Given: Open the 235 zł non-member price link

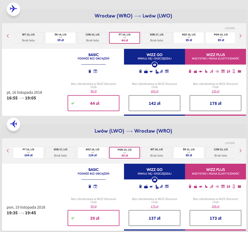Looking at the screenshot, I should tap(216, 91).
